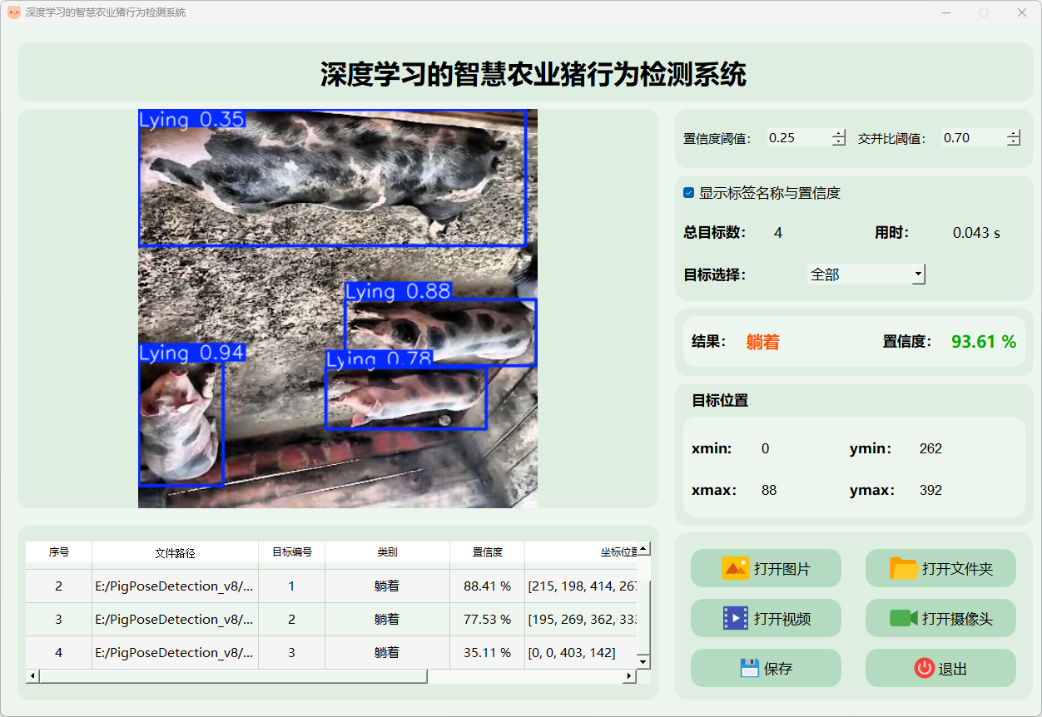Click the 类别 column header in table

click(387, 552)
